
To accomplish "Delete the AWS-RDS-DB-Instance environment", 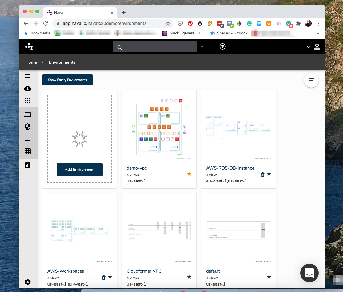I will click(x=263, y=174).
